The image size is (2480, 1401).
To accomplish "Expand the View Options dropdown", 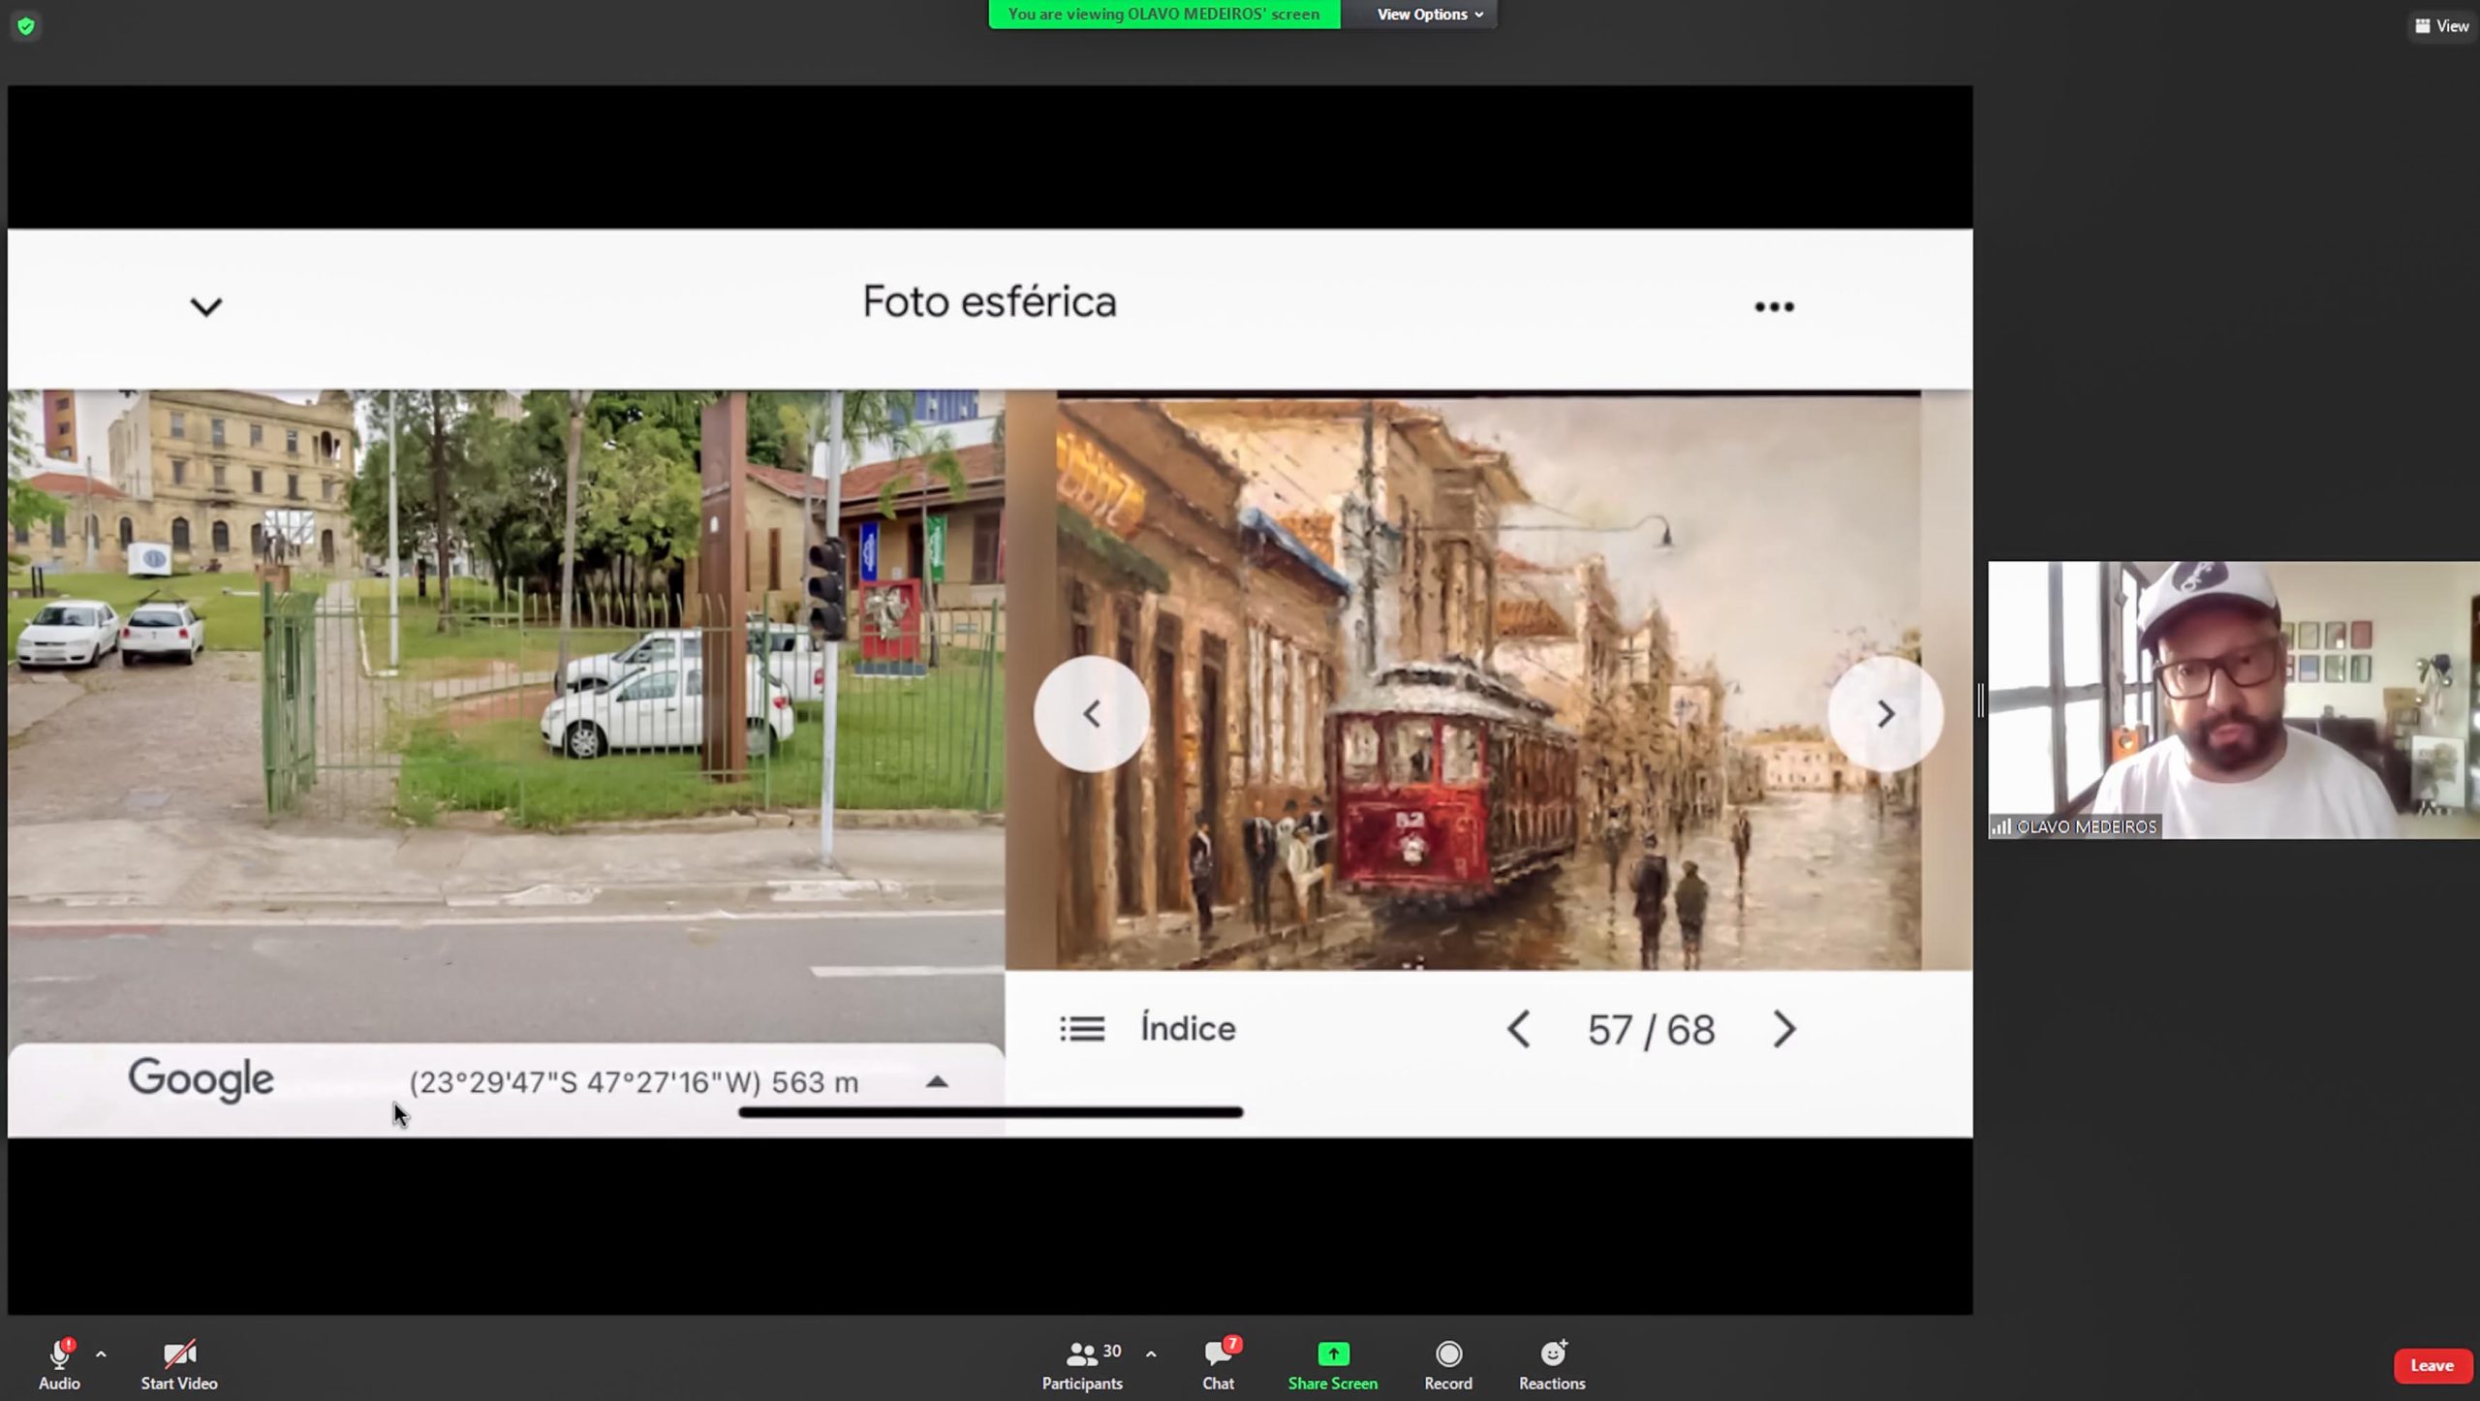I will coord(1429,15).
